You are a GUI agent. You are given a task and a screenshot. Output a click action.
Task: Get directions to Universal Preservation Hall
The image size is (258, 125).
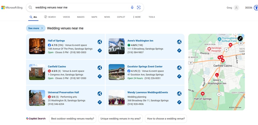[x=100, y=102]
